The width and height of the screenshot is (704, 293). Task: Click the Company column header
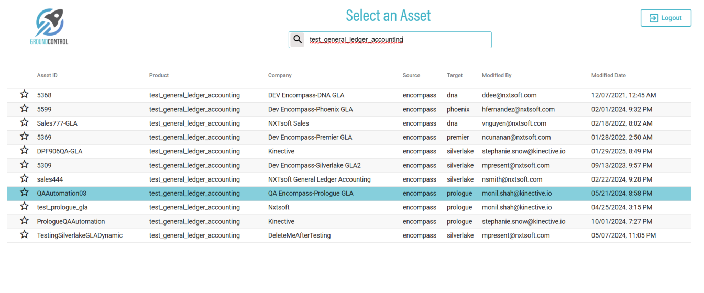click(x=280, y=75)
